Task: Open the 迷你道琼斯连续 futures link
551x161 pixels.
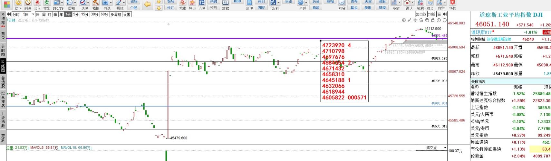Action: point(499,39)
